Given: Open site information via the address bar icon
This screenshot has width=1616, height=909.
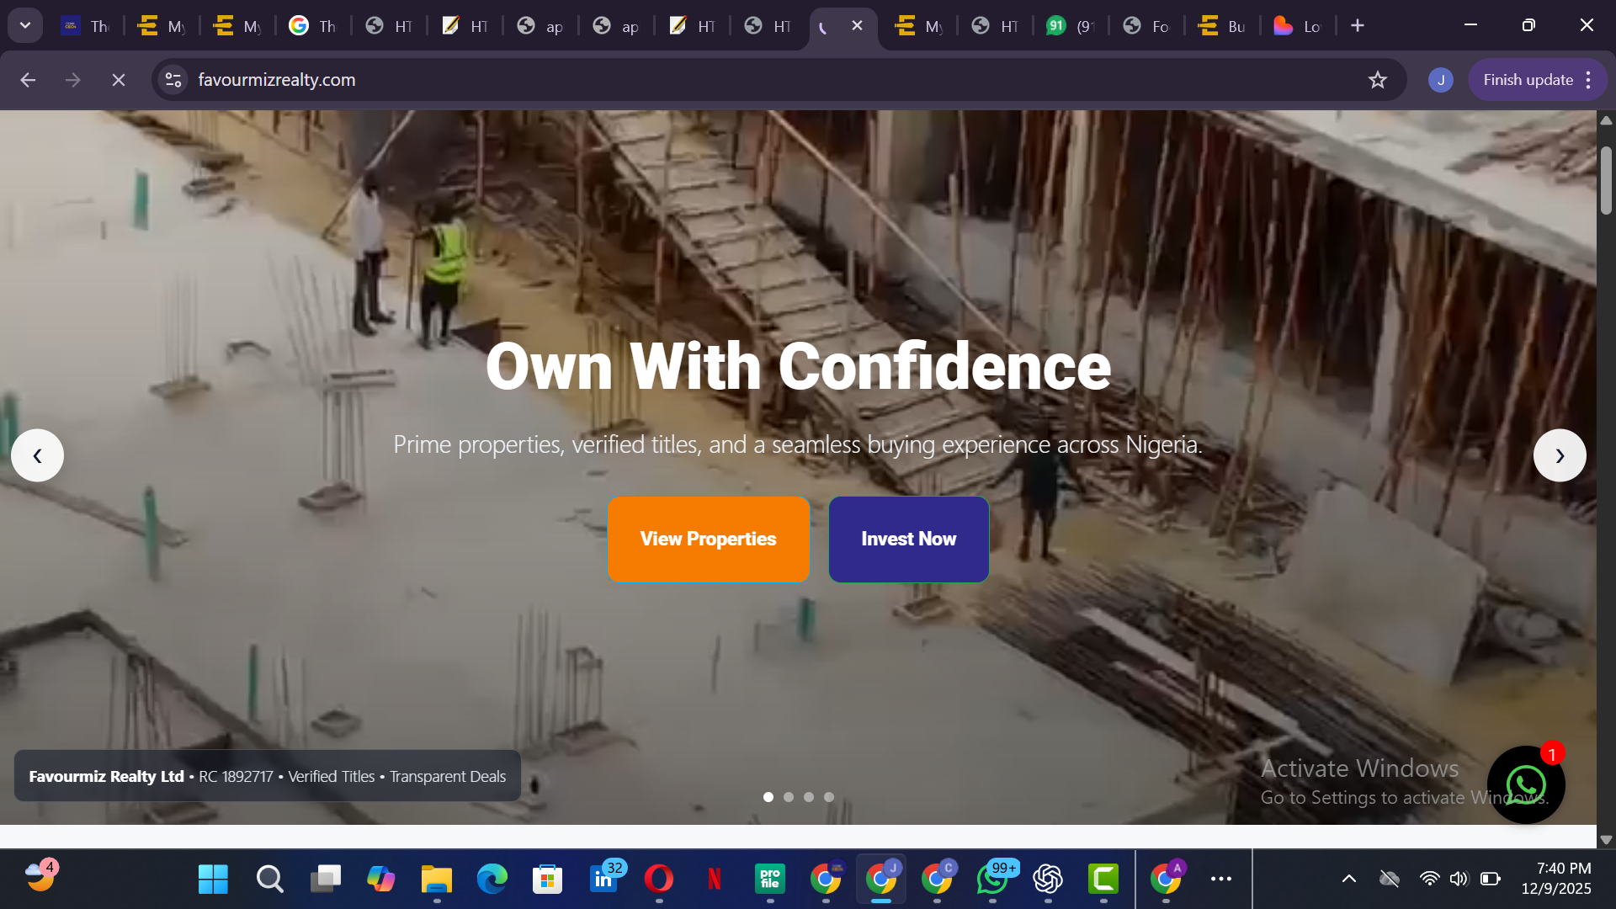Looking at the screenshot, I should tap(173, 79).
